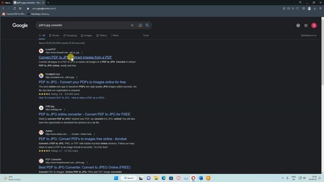Screen dimensions: 324x182
Task: Reload the current page
Action: click(x=15, y=9)
